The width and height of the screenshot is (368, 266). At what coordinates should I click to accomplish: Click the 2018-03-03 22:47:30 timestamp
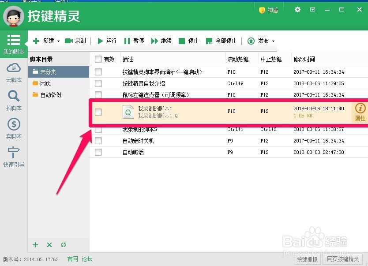(319, 152)
